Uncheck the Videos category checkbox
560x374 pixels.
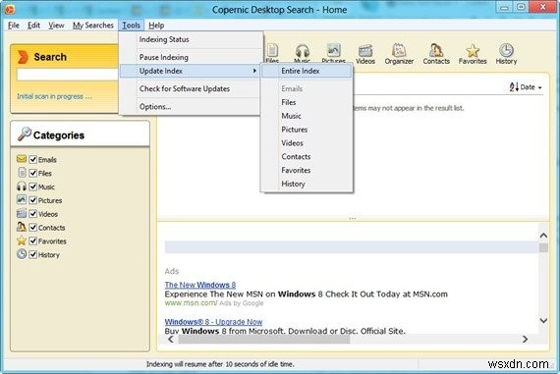[32, 214]
